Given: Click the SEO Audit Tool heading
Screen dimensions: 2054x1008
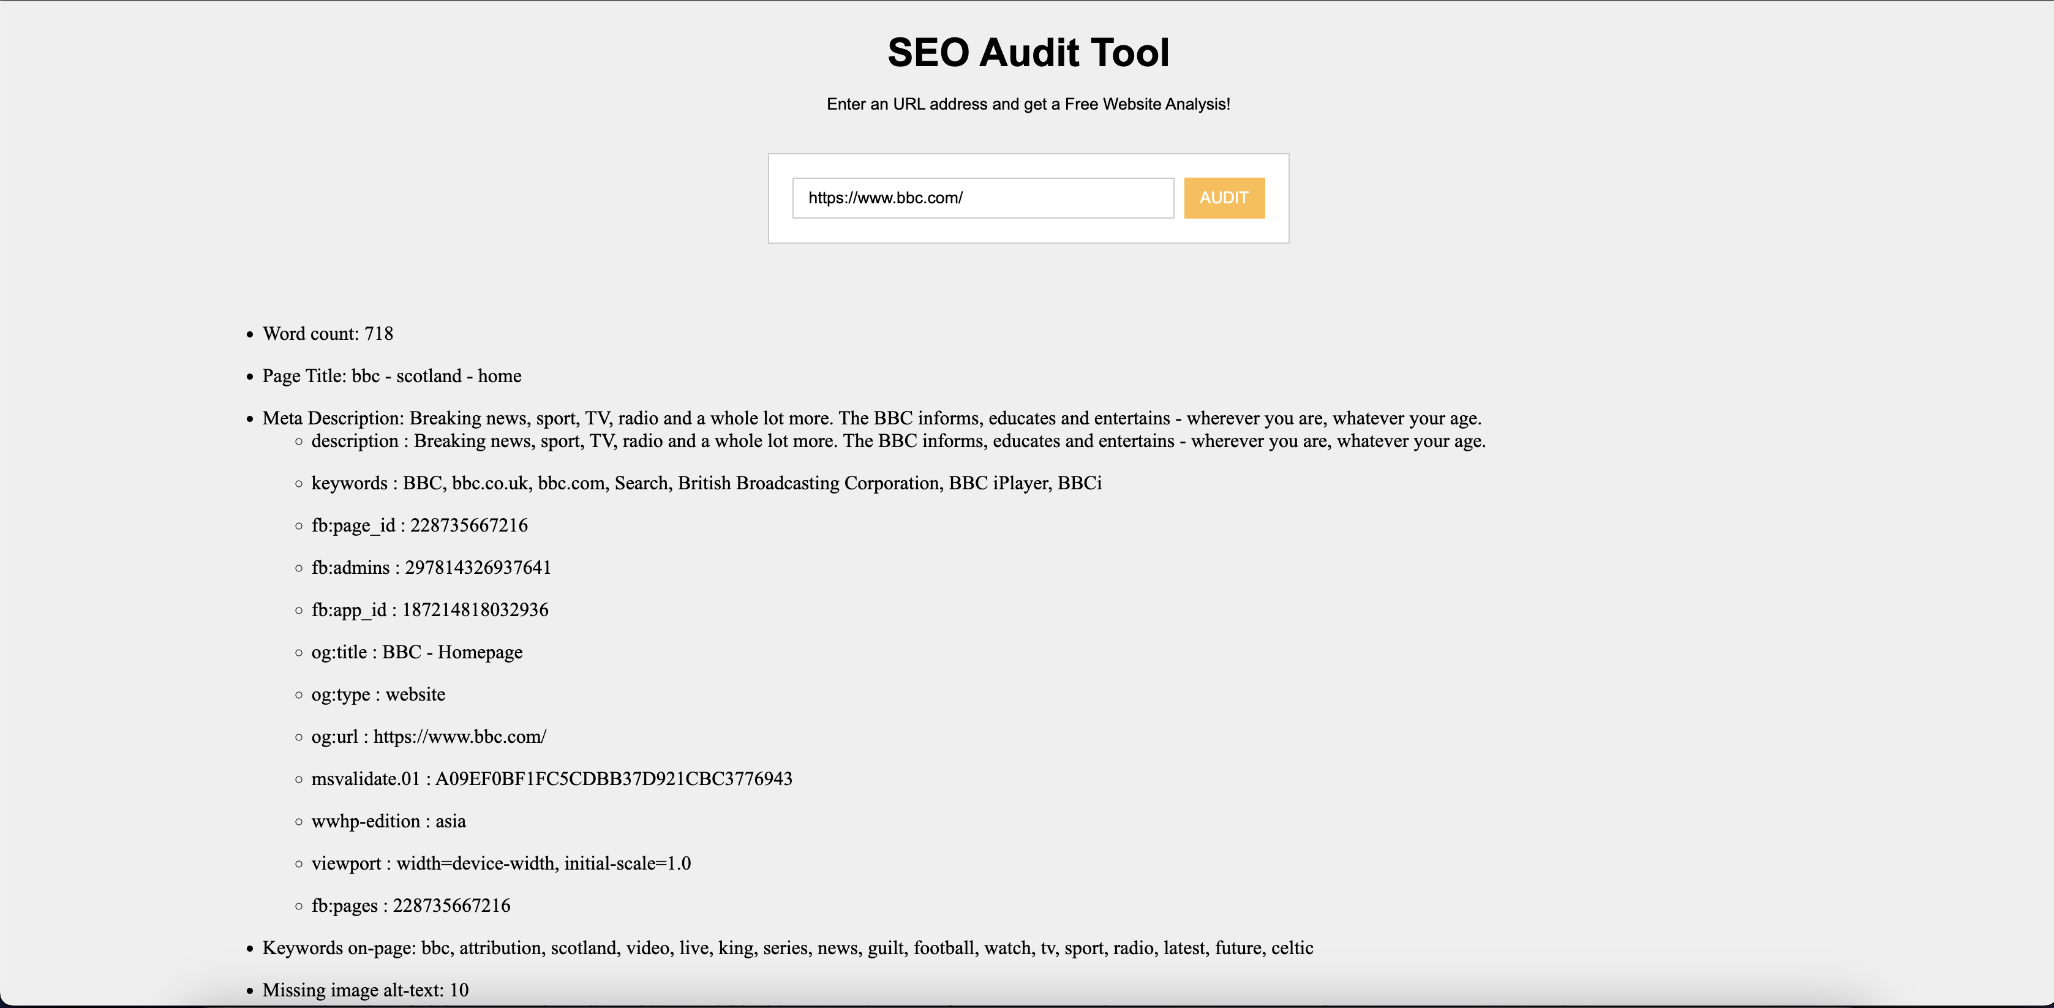Looking at the screenshot, I should click(x=1028, y=53).
